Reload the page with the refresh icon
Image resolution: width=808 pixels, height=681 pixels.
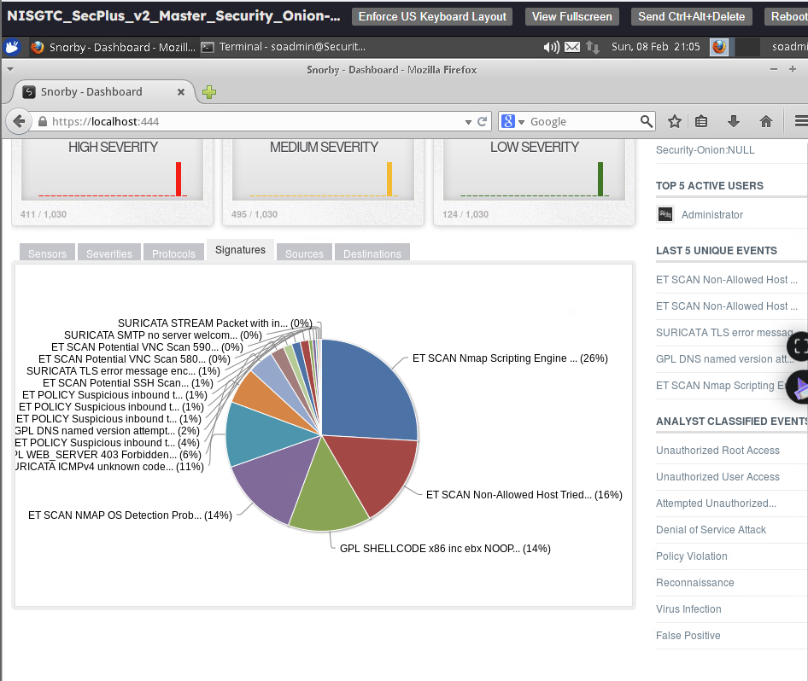coord(483,121)
